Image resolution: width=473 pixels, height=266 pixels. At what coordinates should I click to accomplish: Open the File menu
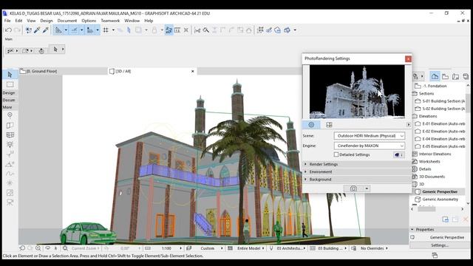point(7,21)
